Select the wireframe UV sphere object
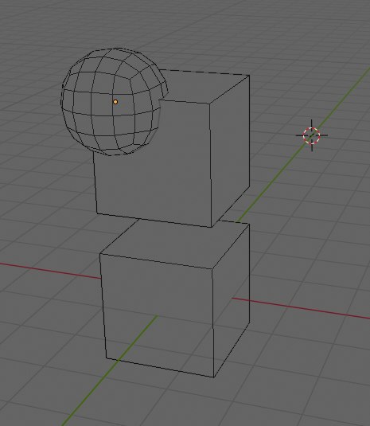Viewport: 370px width, 426px height. (114, 102)
